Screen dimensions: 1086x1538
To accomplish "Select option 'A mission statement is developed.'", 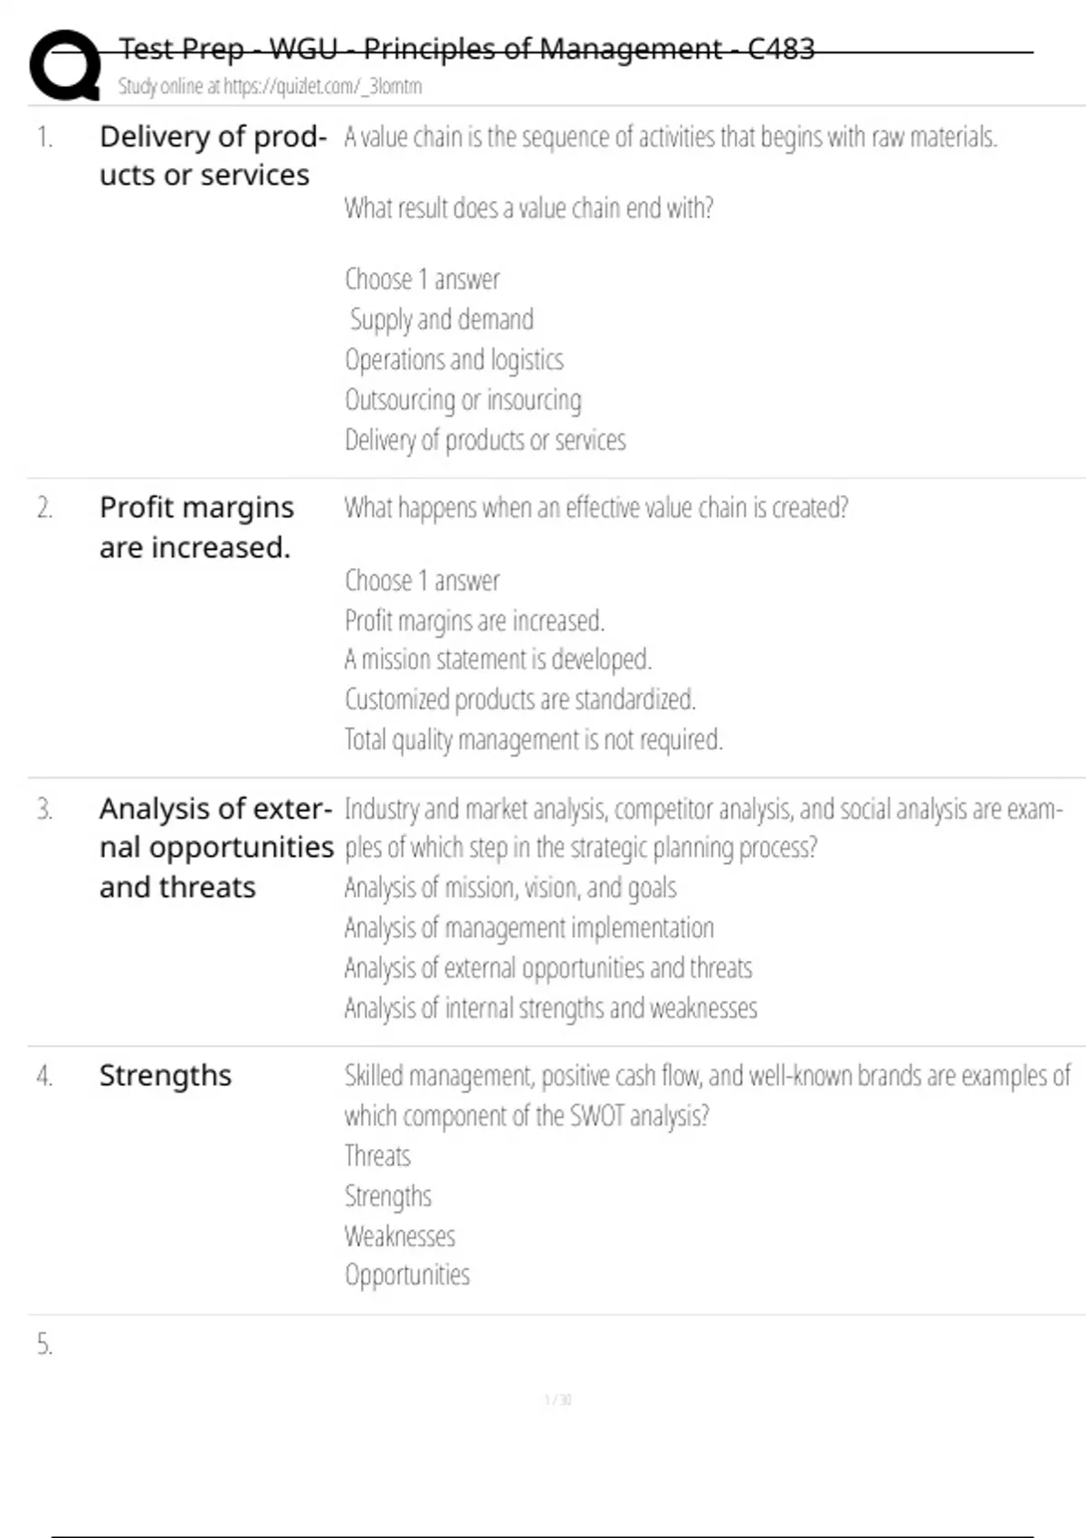I will pyautogui.click(x=498, y=660).
